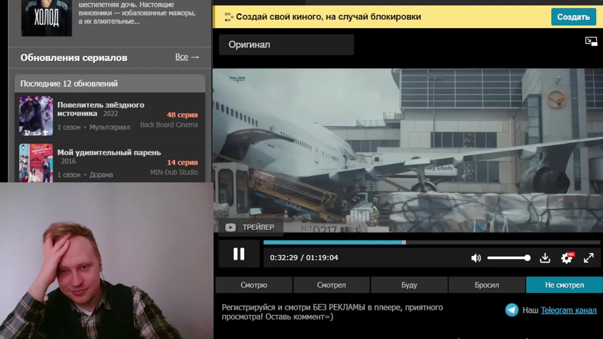Click Back Board Cinema studio text
The width and height of the screenshot is (603, 339).
coord(169,125)
